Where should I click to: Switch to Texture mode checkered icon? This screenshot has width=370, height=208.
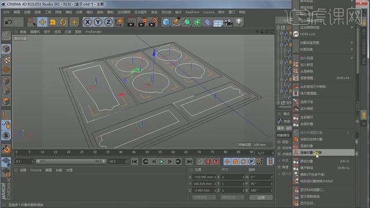[6, 60]
